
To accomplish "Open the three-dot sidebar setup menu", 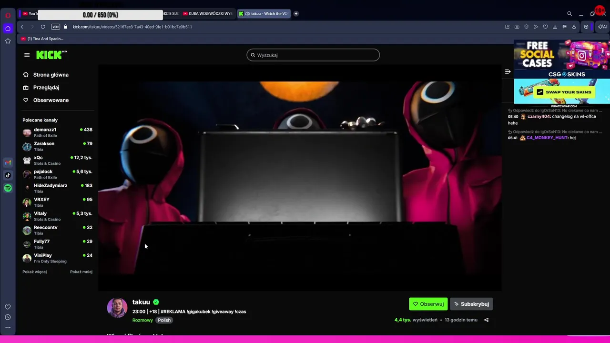I will (8, 327).
